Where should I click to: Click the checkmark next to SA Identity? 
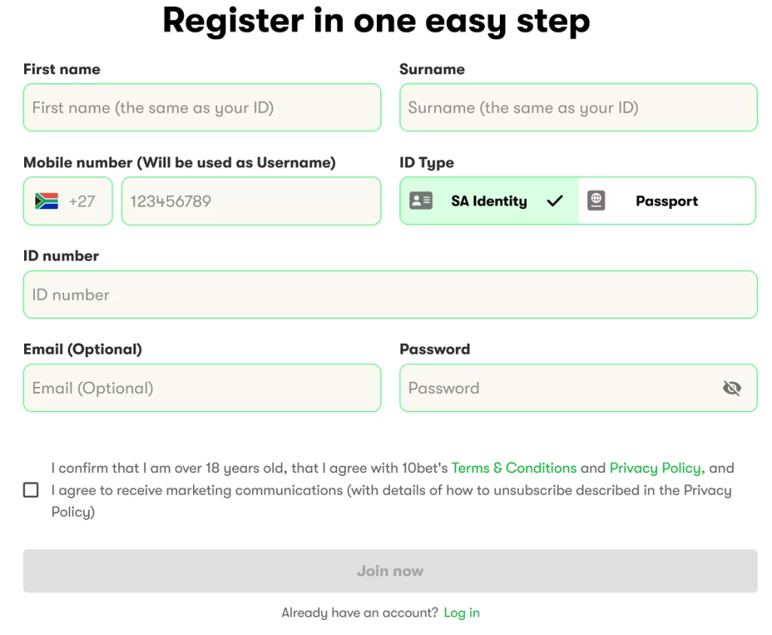[x=555, y=201]
